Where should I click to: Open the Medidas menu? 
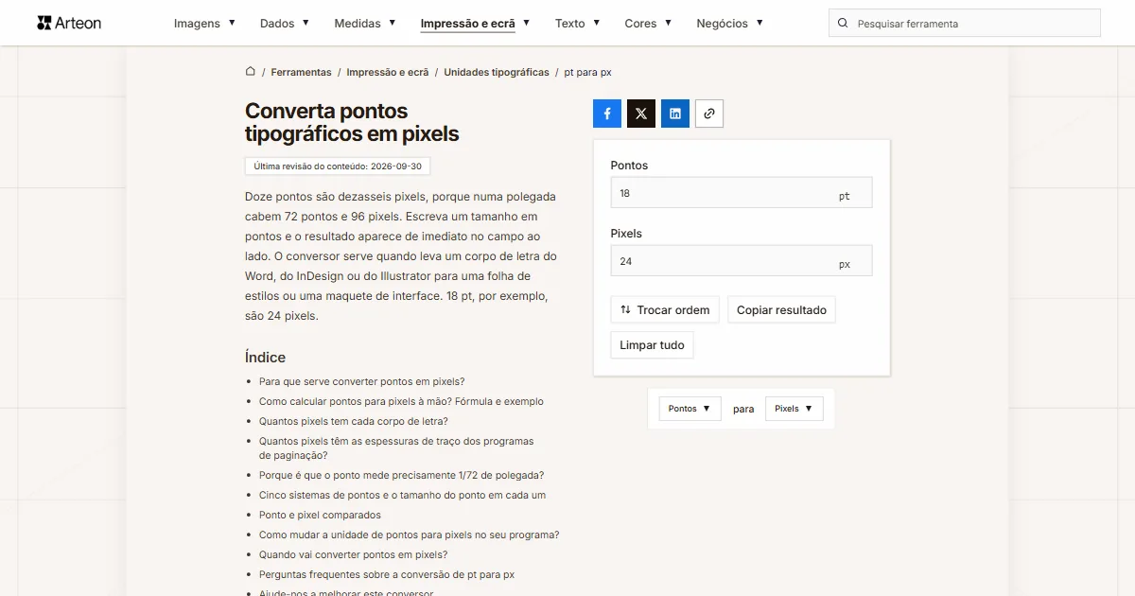tap(365, 24)
